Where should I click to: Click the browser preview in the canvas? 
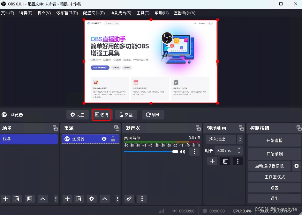[x=151, y=61]
